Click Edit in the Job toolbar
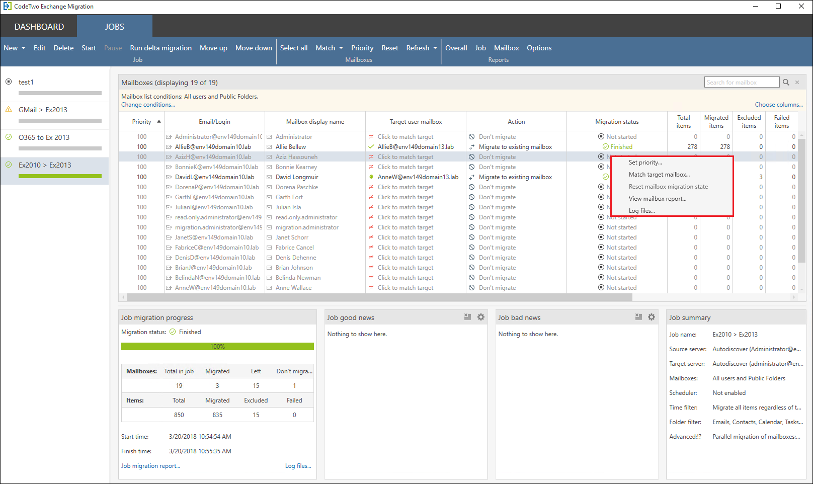This screenshot has width=813, height=484. (x=39, y=48)
